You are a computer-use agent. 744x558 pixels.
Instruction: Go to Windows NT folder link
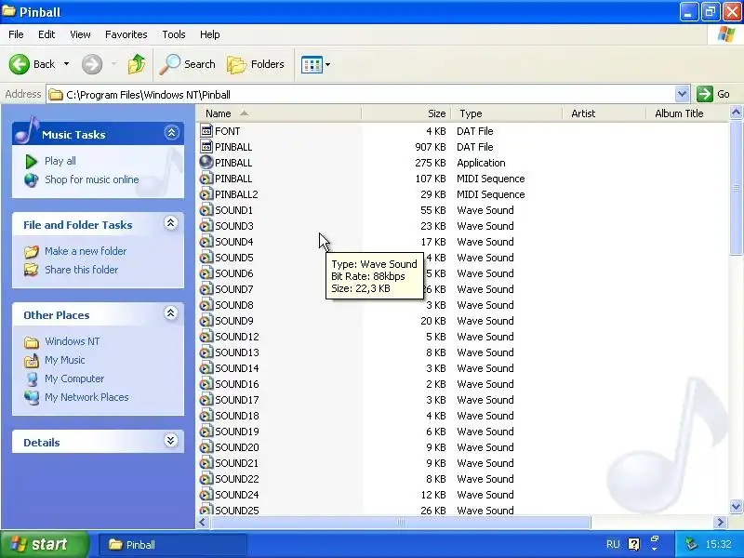coord(73,341)
